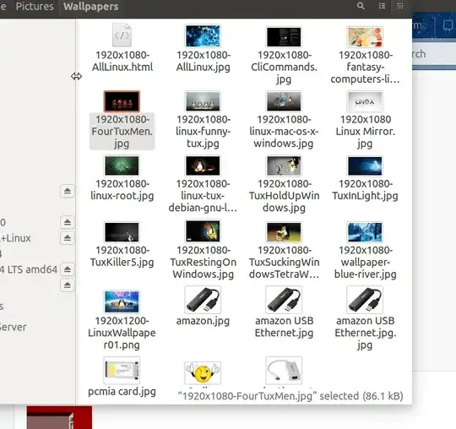
Task: Select 1920x1200-LinuxWallpaper01.png thumbnail
Action: click(x=122, y=301)
